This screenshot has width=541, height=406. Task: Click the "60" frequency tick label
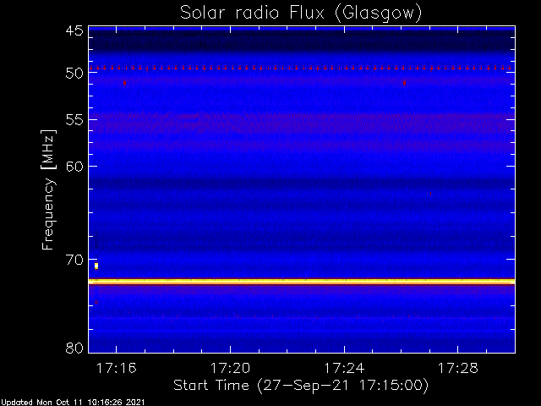click(74, 167)
